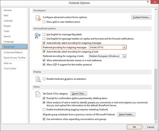Image resolution: width=159 pixels, height=131 pixels.
Task: Click the vertical scrollbar thumb
Action: click(156, 95)
